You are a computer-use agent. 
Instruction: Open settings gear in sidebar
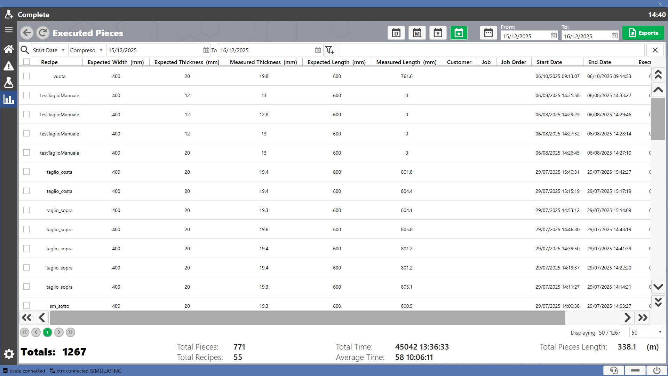point(9,354)
